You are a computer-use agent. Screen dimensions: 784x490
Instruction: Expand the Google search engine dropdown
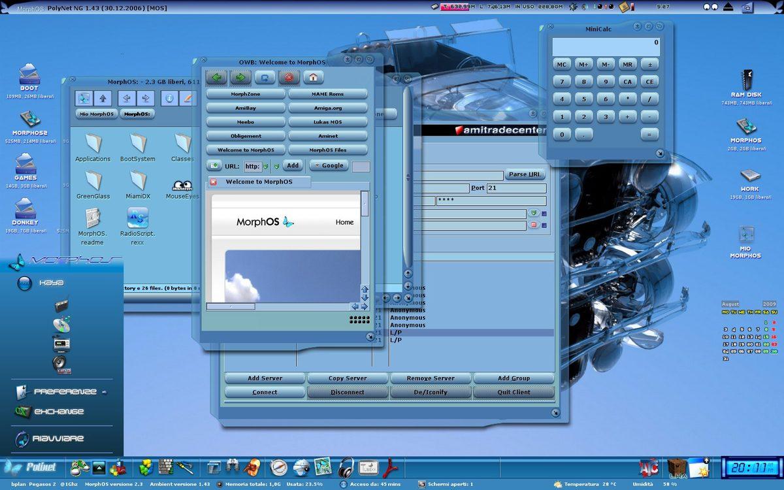coord(329,165)
